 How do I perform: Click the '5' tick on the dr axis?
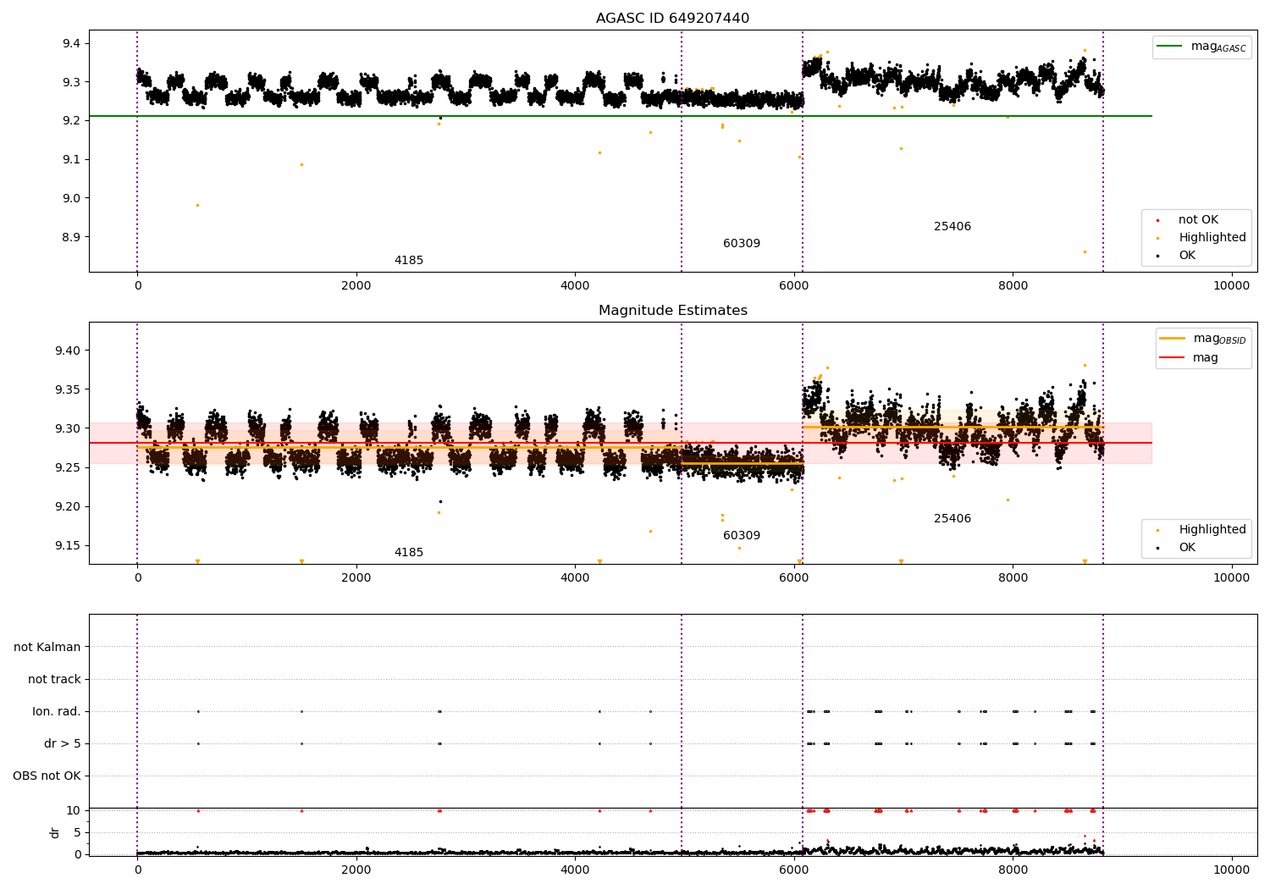coord(77,833)
